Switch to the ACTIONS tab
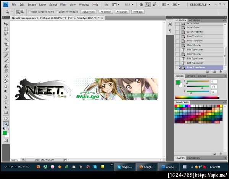Image resolution: width=229 pixels, height=179 pixels. pos(194,20)
